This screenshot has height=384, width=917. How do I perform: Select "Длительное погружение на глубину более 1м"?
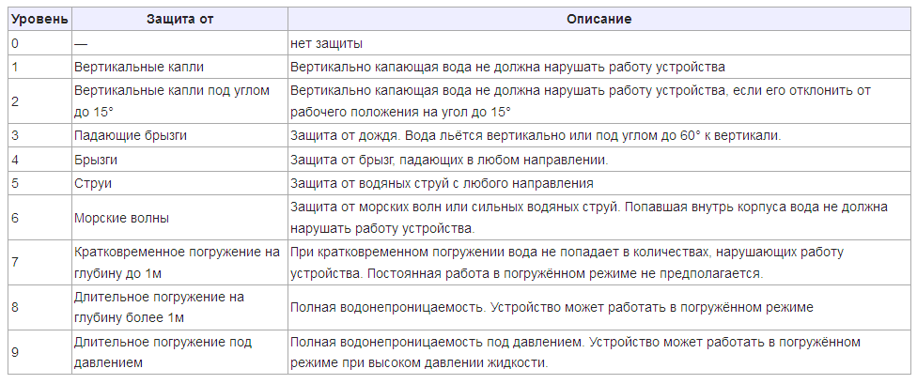pos(179,307)
